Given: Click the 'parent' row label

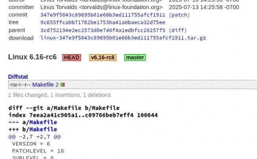Looking at the screenshot, I should click(17, 30).
